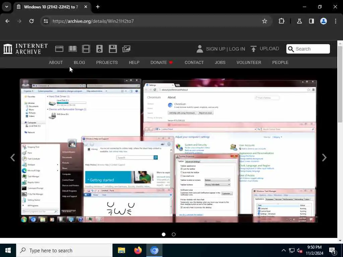Click the Windows taskbar search box
This screenshot has height=257, width=343.
(64, 250)
